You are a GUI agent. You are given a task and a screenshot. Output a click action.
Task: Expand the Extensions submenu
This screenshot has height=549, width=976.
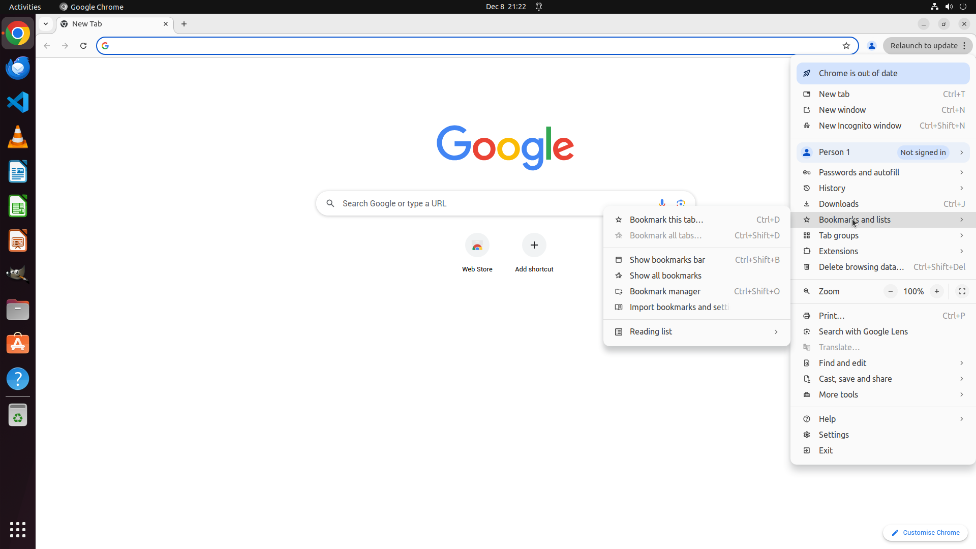pyautogui.click(x=883, y=251)
